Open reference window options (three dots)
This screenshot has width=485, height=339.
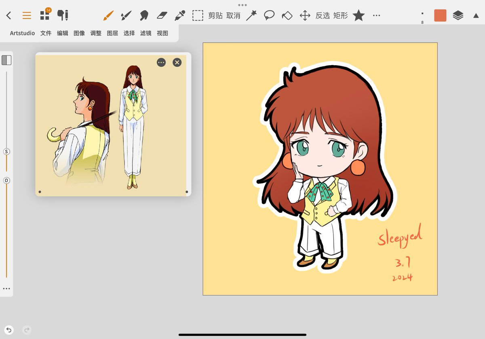(x=161, y=62)
